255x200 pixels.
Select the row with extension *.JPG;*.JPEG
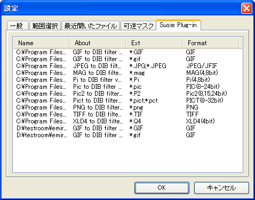[127, 66]
